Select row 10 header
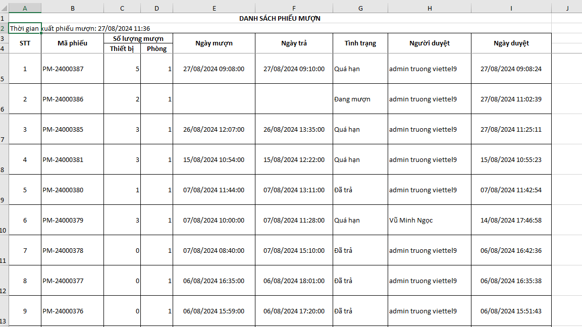Screen dimensions: 582x327 click(x=4, y=220)
